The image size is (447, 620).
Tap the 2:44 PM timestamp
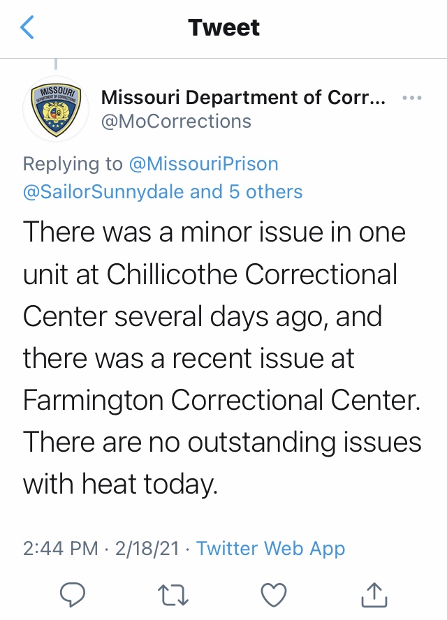tap(60, 548)
